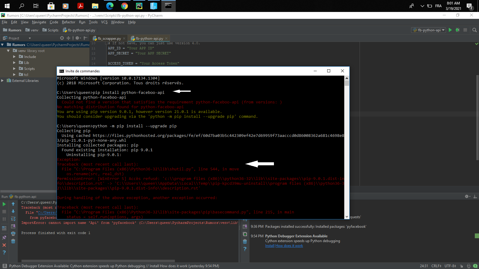479x269 pixels.
Task: Expand the Include folder
Action: (14, 57)
